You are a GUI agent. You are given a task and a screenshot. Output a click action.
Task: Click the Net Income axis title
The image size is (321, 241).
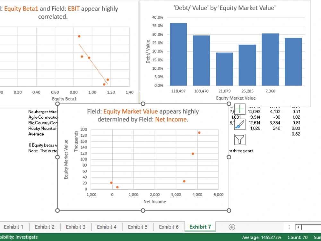[x=155, y=202]
